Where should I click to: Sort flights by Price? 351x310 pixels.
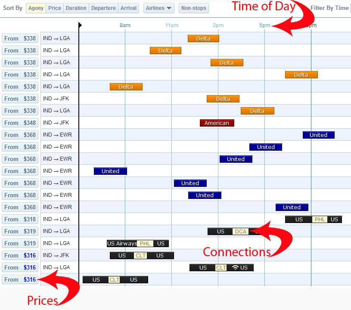(55, 8)
